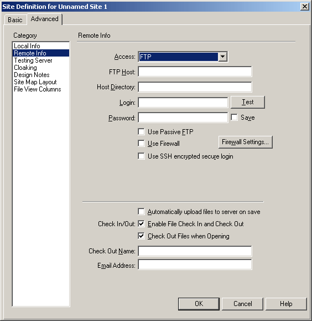Click the Email Address field
312x321 pixels.
[195, 264]
